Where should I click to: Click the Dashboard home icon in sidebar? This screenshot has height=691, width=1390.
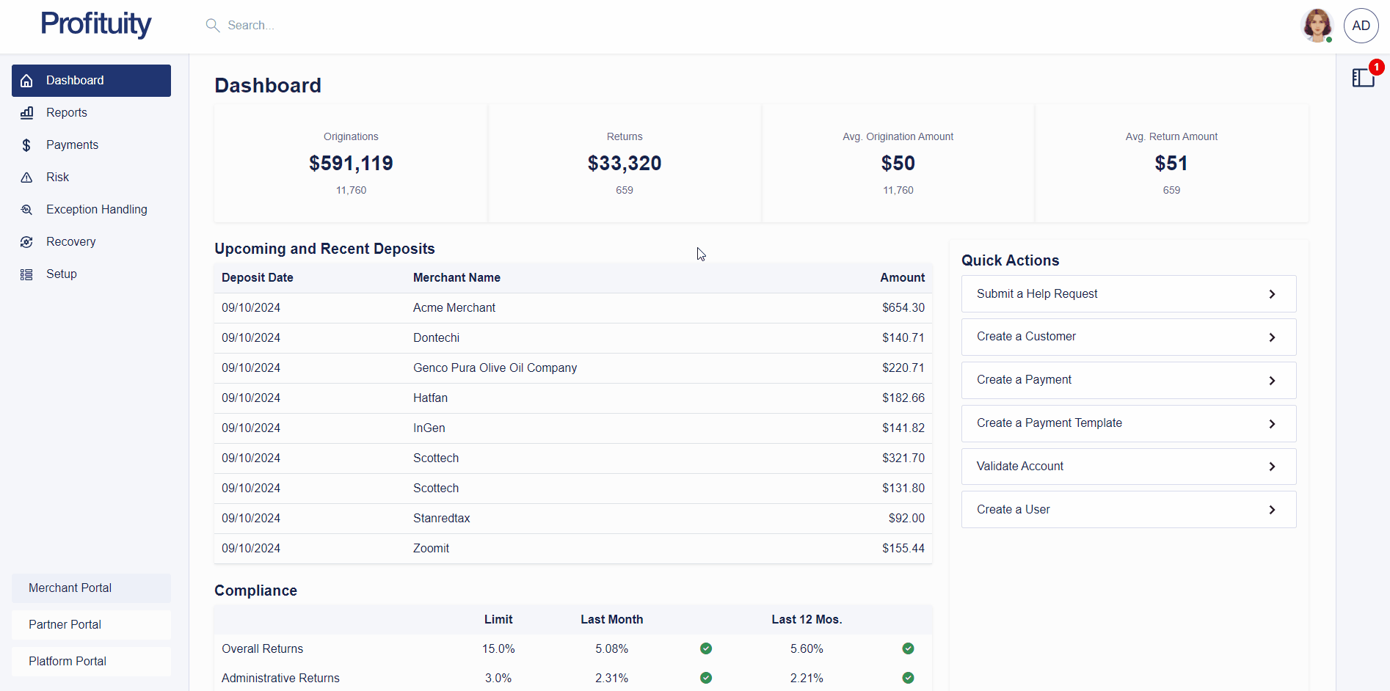click(26, 81)
